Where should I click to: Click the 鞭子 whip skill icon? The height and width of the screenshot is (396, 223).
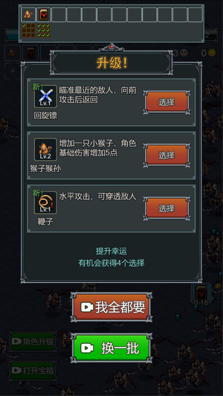pyautogui.click(x=46, y=203)
